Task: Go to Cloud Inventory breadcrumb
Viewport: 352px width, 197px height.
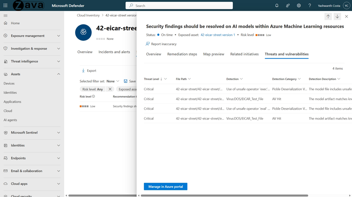Action: click(x=88, y=15)
